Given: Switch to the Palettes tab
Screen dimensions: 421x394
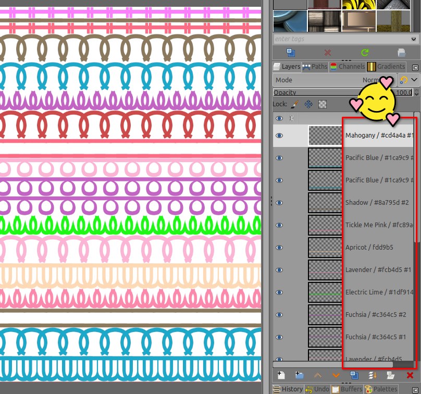Looking at the screenshot, I should click(x=381, y=389).
